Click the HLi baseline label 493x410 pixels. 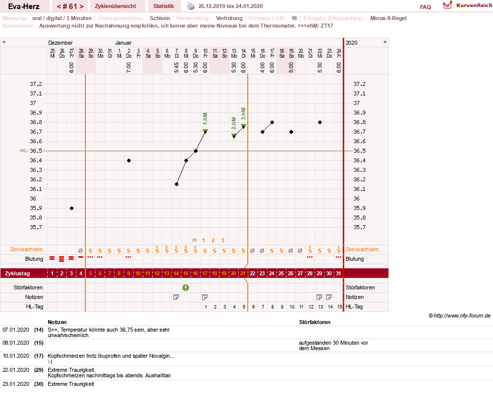(24, 151)
